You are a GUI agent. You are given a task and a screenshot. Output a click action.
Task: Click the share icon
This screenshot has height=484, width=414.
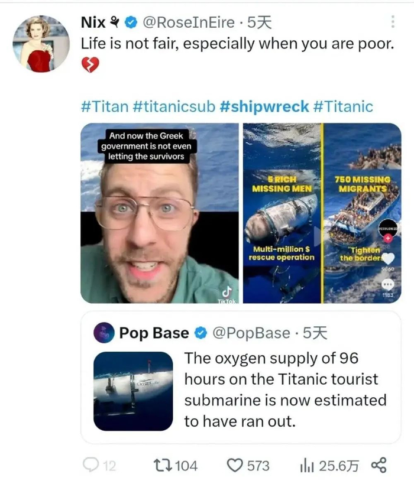(x=379, y=465)
